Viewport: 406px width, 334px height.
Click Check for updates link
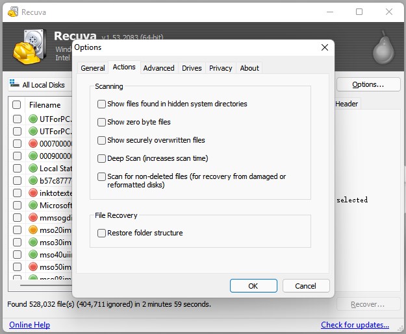(x=355, y=325)
